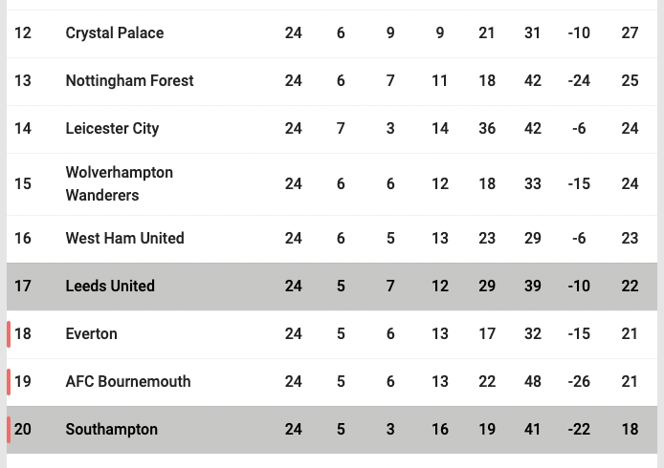664x468 pixels.
Task: Open the Crystal Palace team link
Action: point(115,33)
